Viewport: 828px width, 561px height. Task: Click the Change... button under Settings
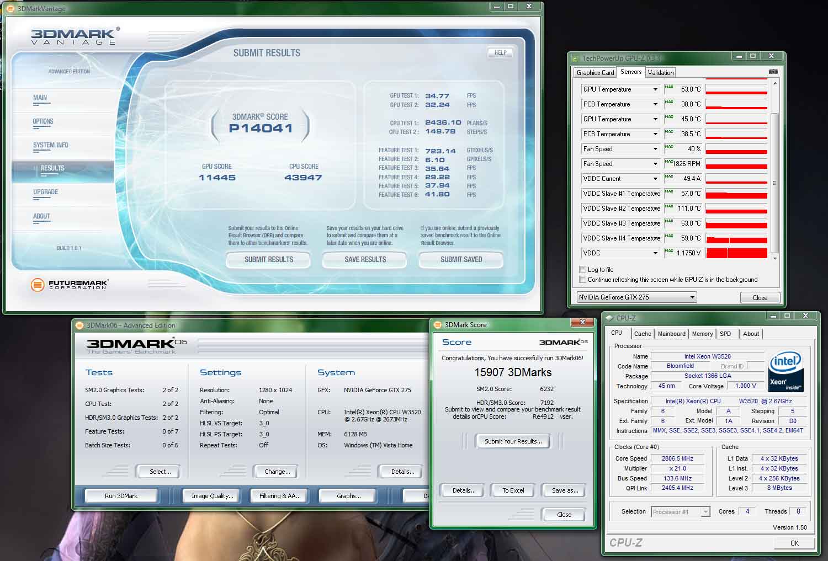277,472
